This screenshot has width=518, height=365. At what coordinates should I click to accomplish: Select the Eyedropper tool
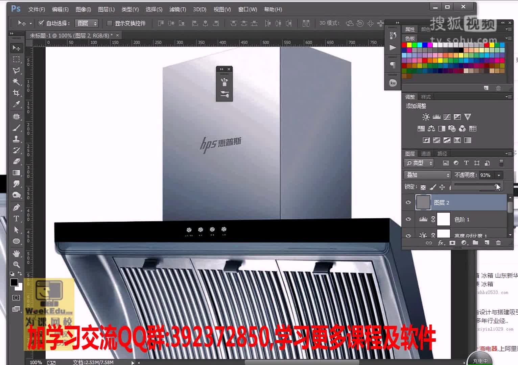coord(16,104)
